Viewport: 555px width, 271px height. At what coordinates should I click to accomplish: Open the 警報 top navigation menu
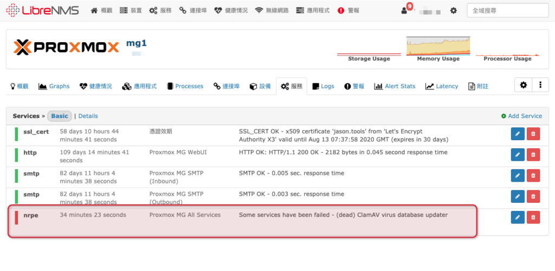[349, 11]
